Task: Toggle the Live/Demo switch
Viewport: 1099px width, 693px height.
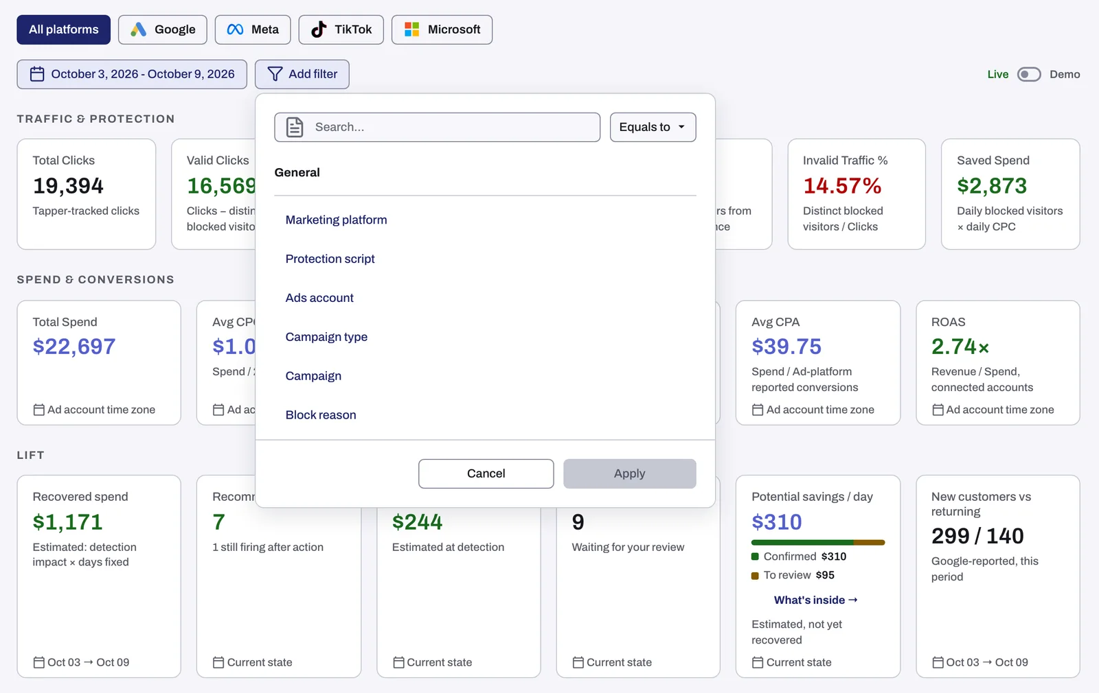Action: pyautogui.click(x=1029, y=74)
